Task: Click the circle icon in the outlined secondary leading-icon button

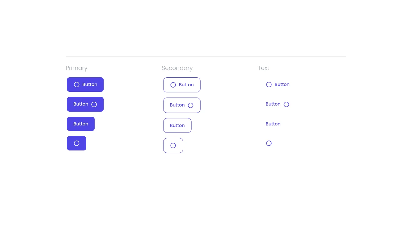Action: (x=173, y=85)
